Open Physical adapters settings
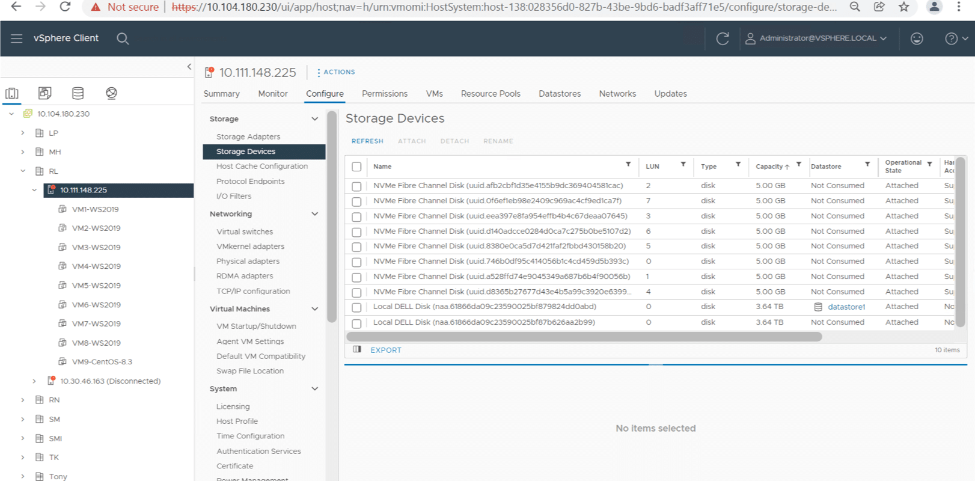 tap(248, 261)
